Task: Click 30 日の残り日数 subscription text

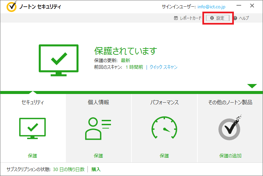Action: (69, 169)
